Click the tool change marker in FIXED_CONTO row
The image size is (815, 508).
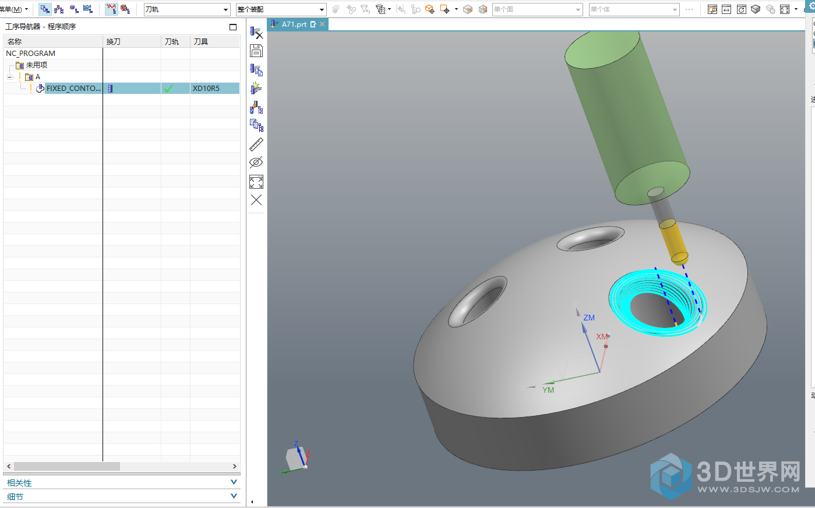[x=110, y=89]
